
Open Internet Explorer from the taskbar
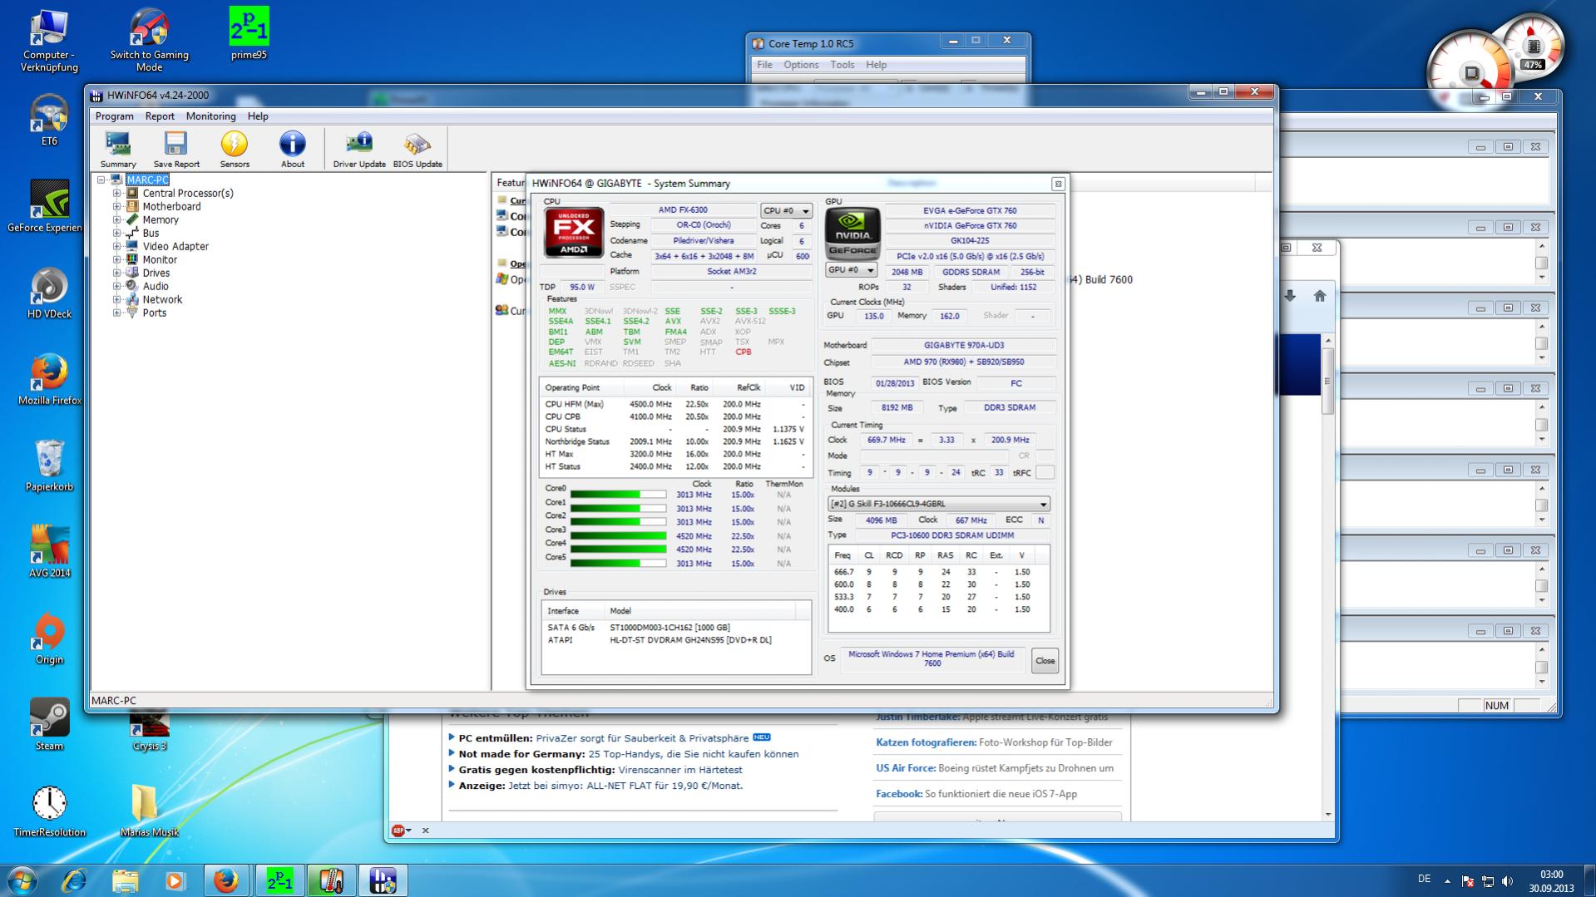[75, 880]
